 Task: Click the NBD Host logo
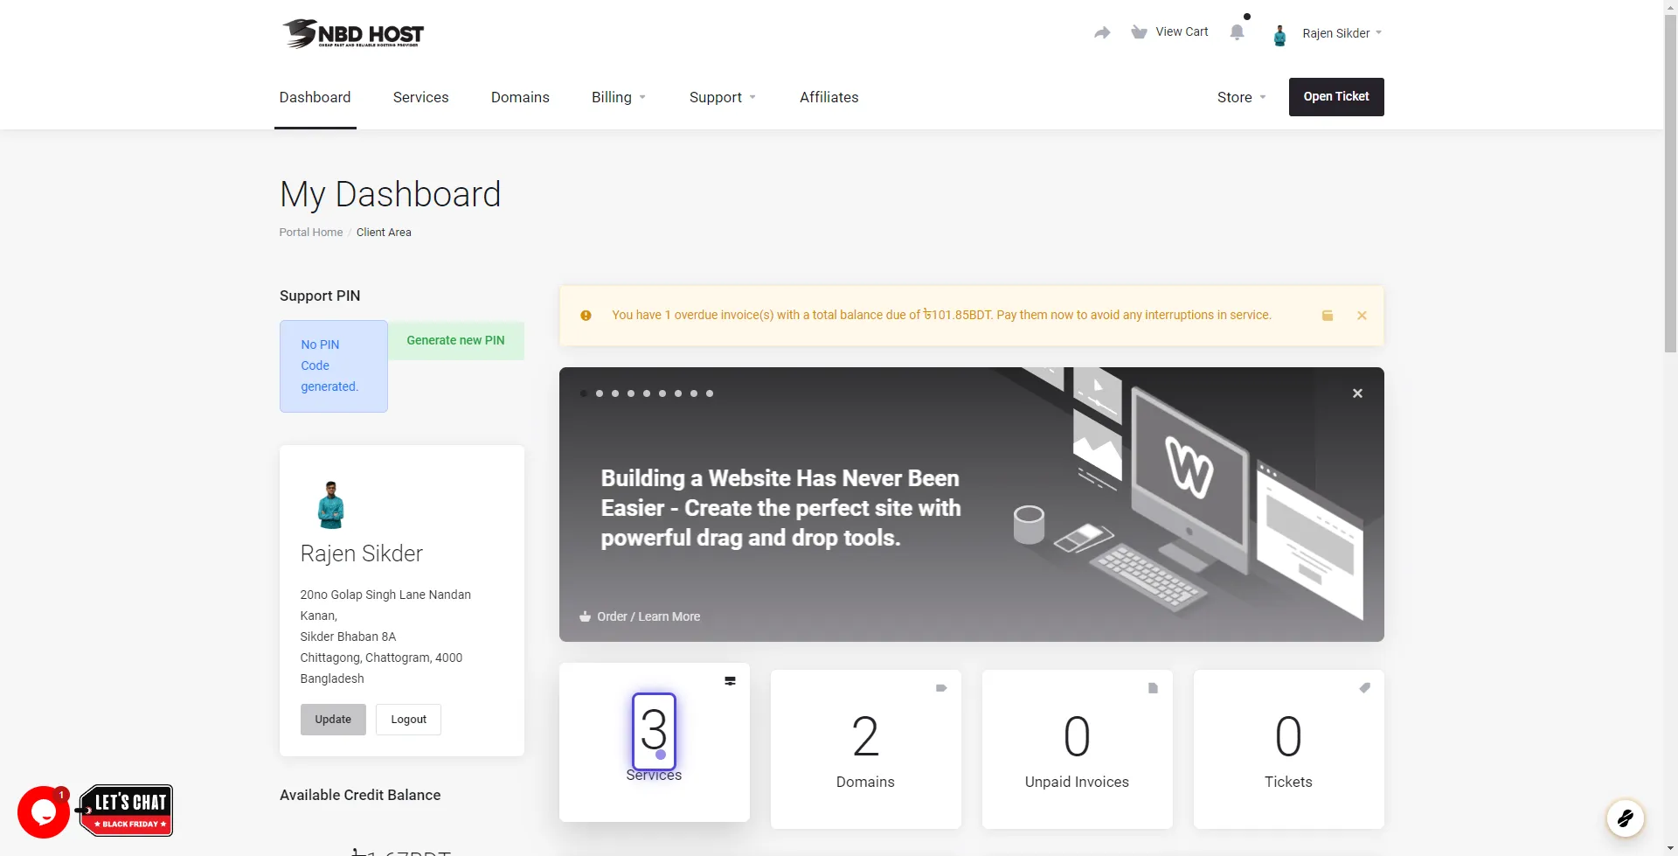click(352, 33)
